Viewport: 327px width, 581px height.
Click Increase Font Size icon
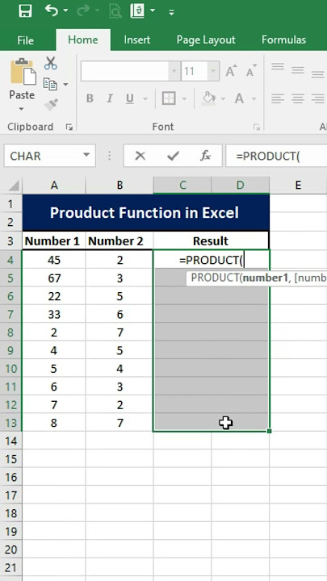(x=231, y=71)
